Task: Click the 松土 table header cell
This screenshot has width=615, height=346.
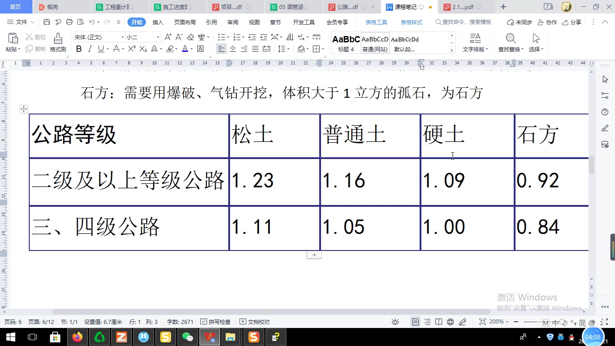Action: (275, 136)
